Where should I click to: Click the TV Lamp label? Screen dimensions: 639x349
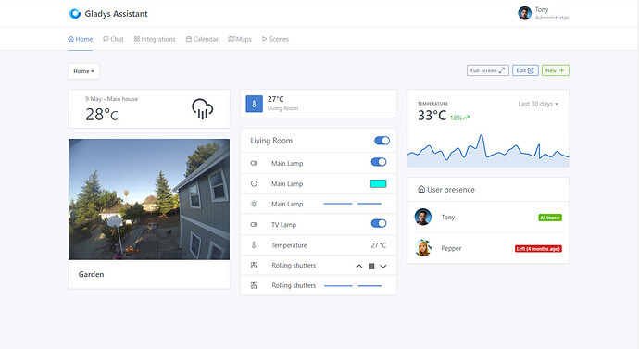pos(283,224)
